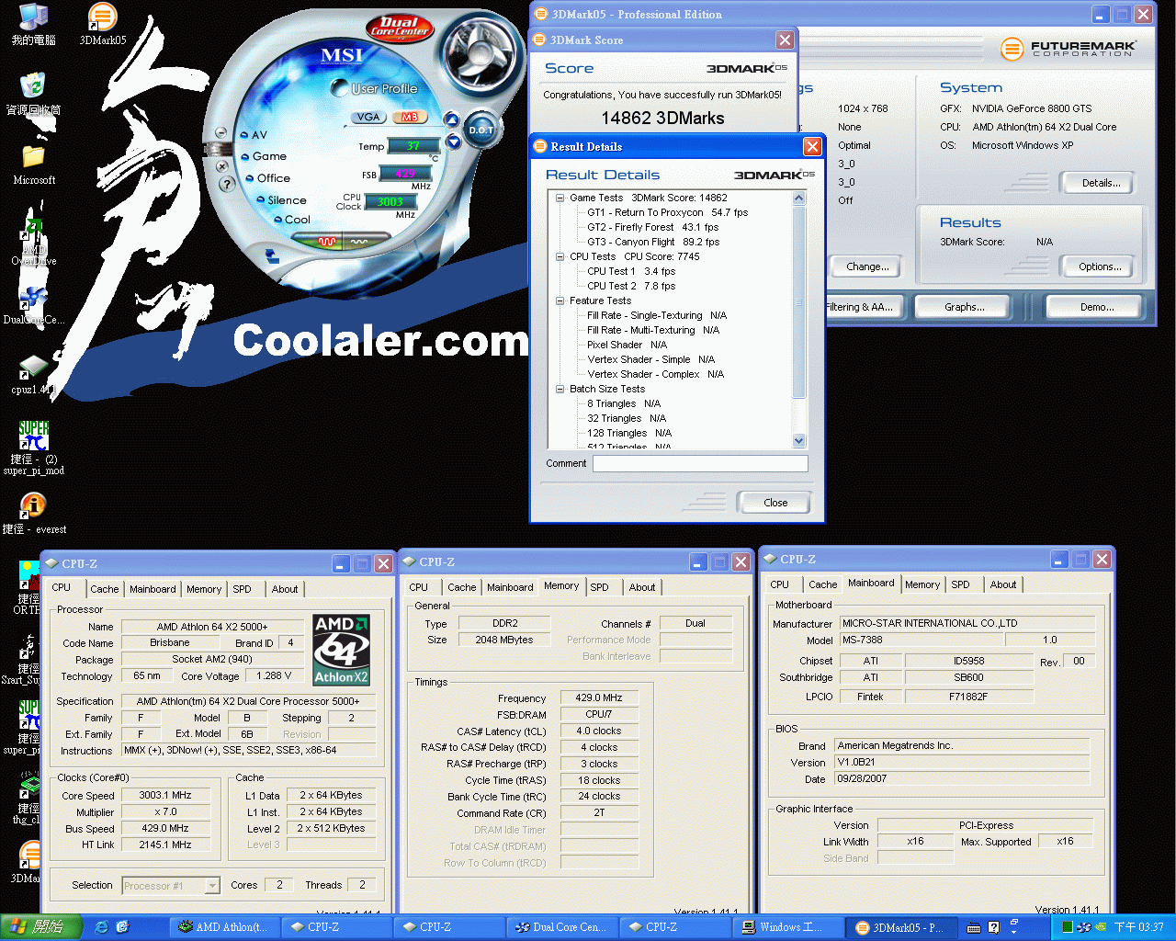Open the 開始 Start menu
The width and height of the screenshot is (1176, 941).
(41, 927)
